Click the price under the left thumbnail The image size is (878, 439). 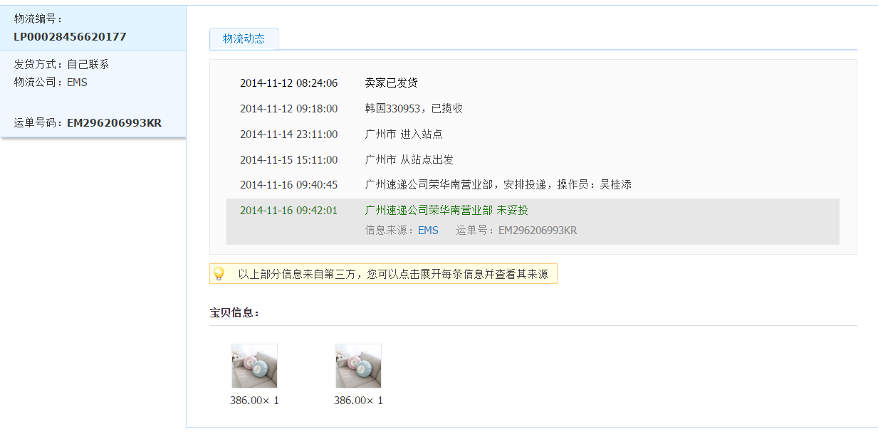click(254, 401)
